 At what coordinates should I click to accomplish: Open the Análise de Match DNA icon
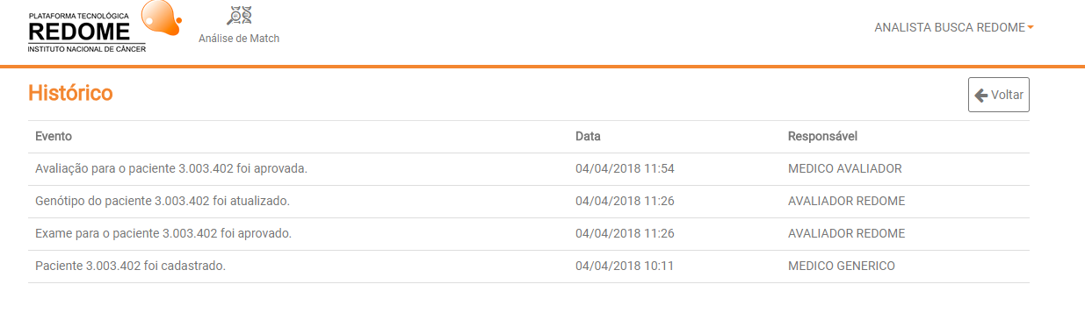(239, 15)
